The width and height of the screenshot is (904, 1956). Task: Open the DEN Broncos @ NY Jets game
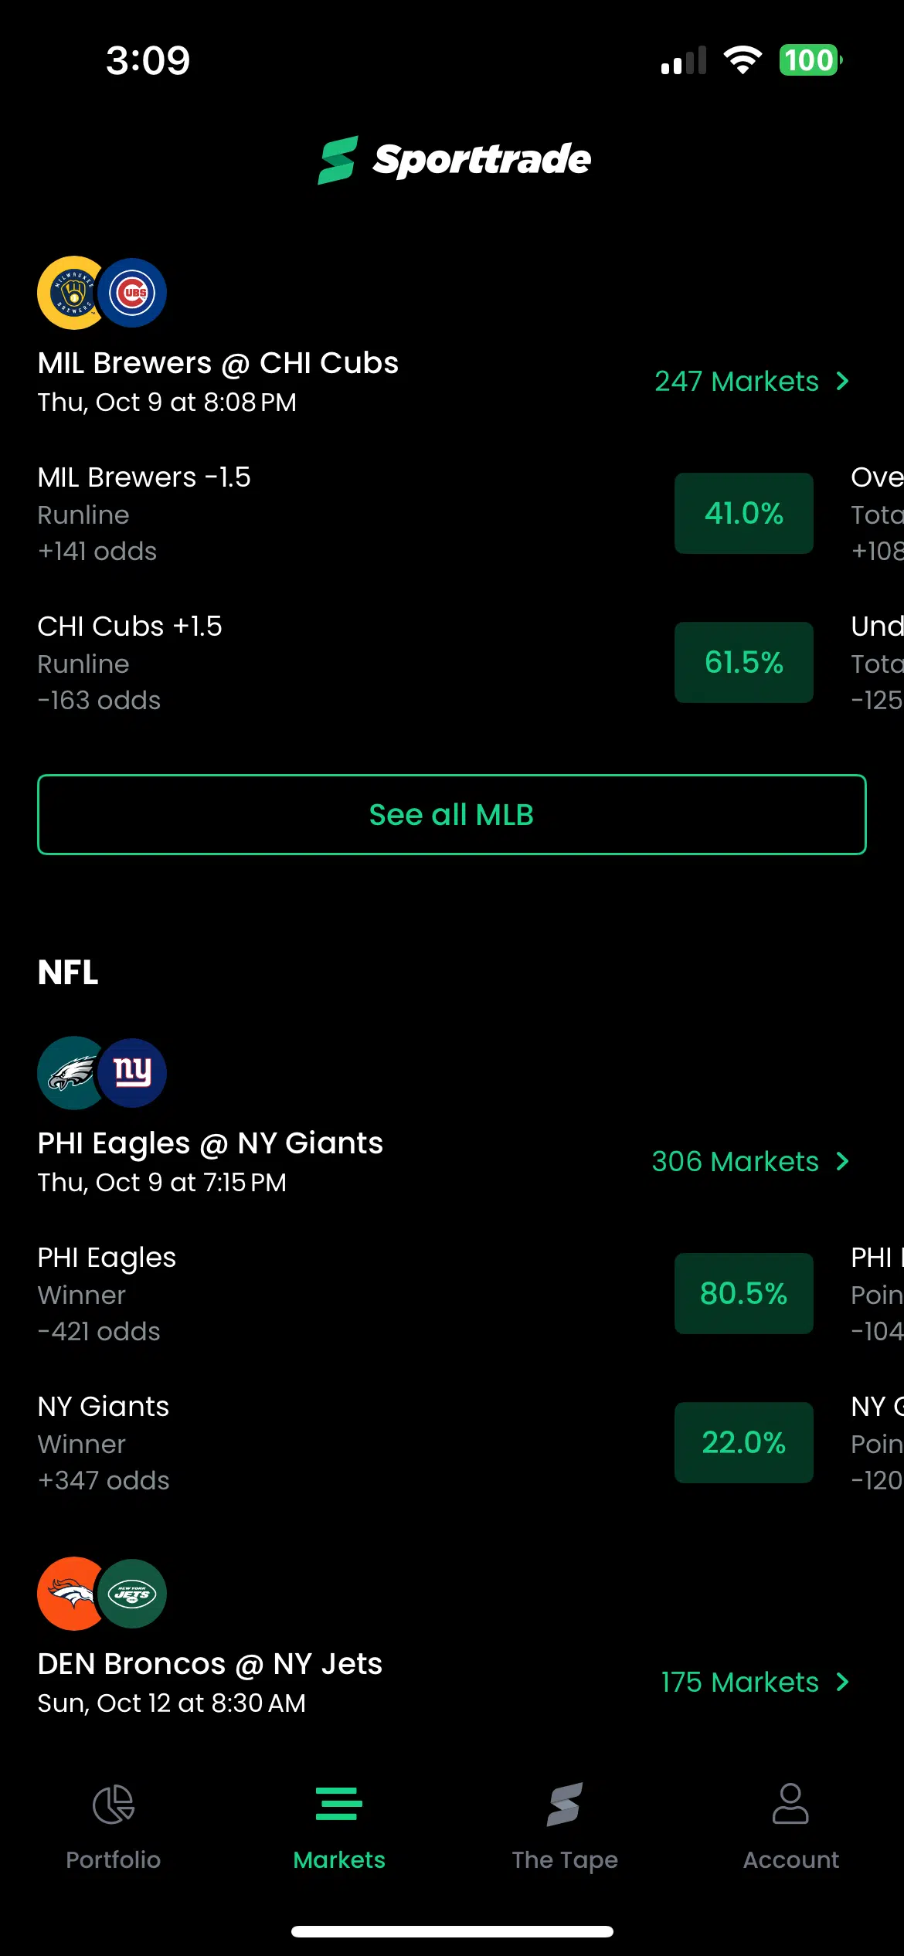[x=210, y=1664]
